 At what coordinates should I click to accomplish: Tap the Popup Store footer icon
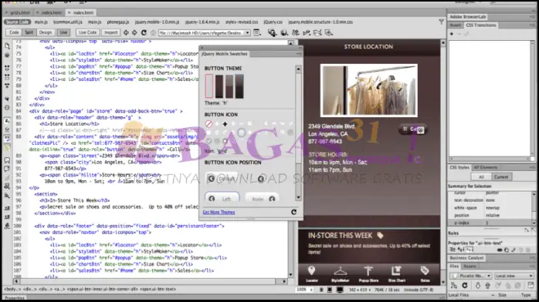coord(368,273)
